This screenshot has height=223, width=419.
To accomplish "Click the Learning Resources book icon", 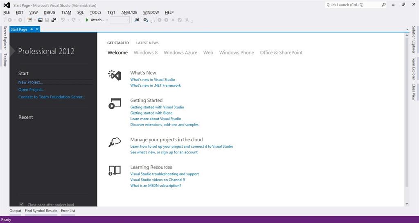I will [115, 170].
